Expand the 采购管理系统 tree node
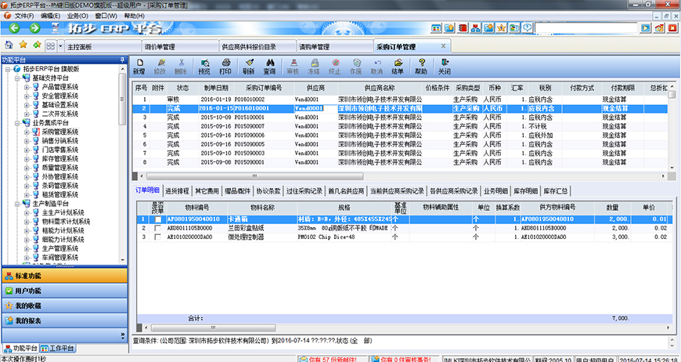The width and height of the screenshot is (681, 362). pos(26,132)
